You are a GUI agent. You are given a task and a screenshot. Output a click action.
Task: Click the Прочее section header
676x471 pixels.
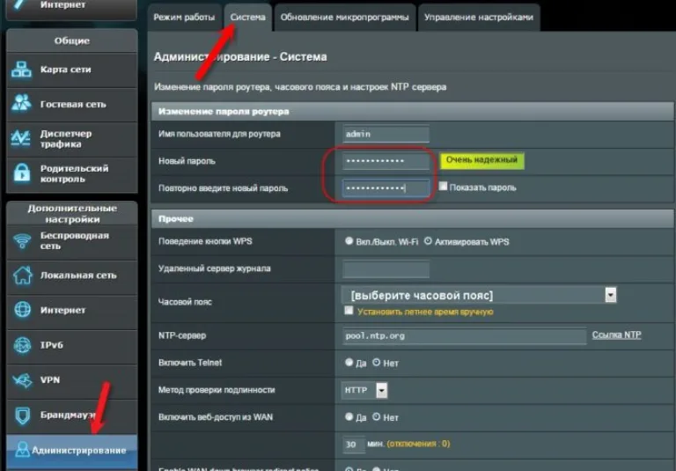pyautogui.click(x=413, y=218)
